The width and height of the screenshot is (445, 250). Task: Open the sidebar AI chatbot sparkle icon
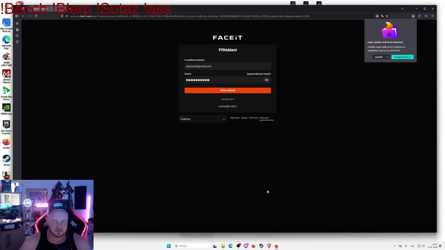pos(17,23)
